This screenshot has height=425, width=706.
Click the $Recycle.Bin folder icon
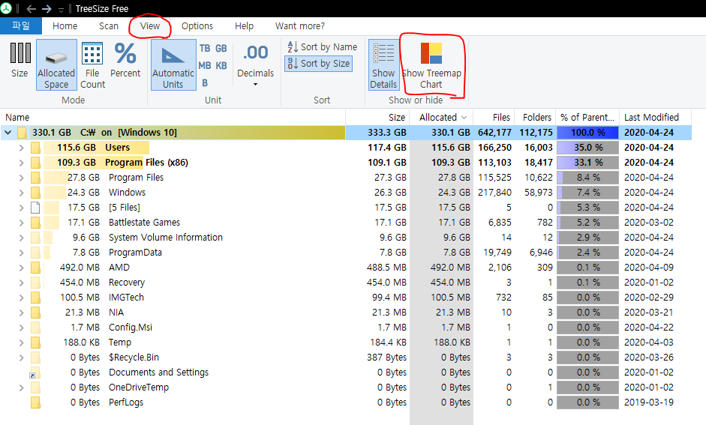tap(35, 358)
